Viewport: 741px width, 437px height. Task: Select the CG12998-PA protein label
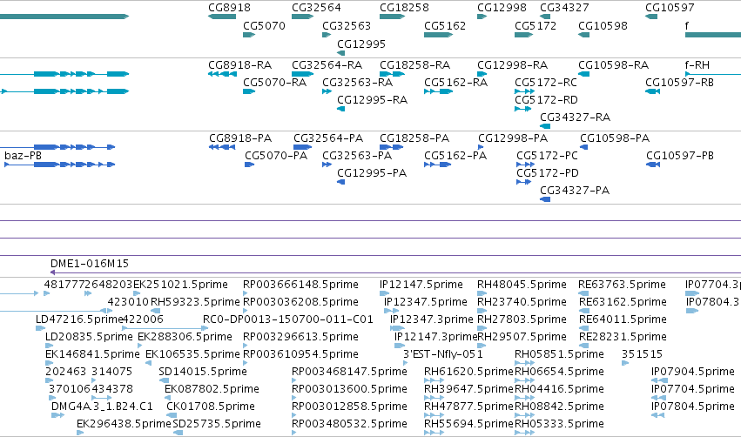(513, 138)
